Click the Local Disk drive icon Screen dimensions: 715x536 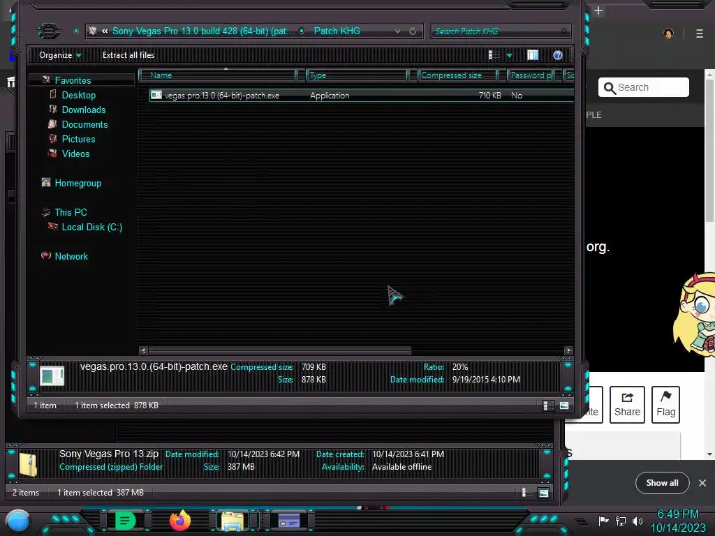tap(53, 226)
